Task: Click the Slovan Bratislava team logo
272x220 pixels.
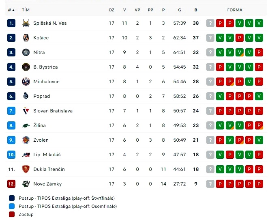Action: [x=26, y=111]
